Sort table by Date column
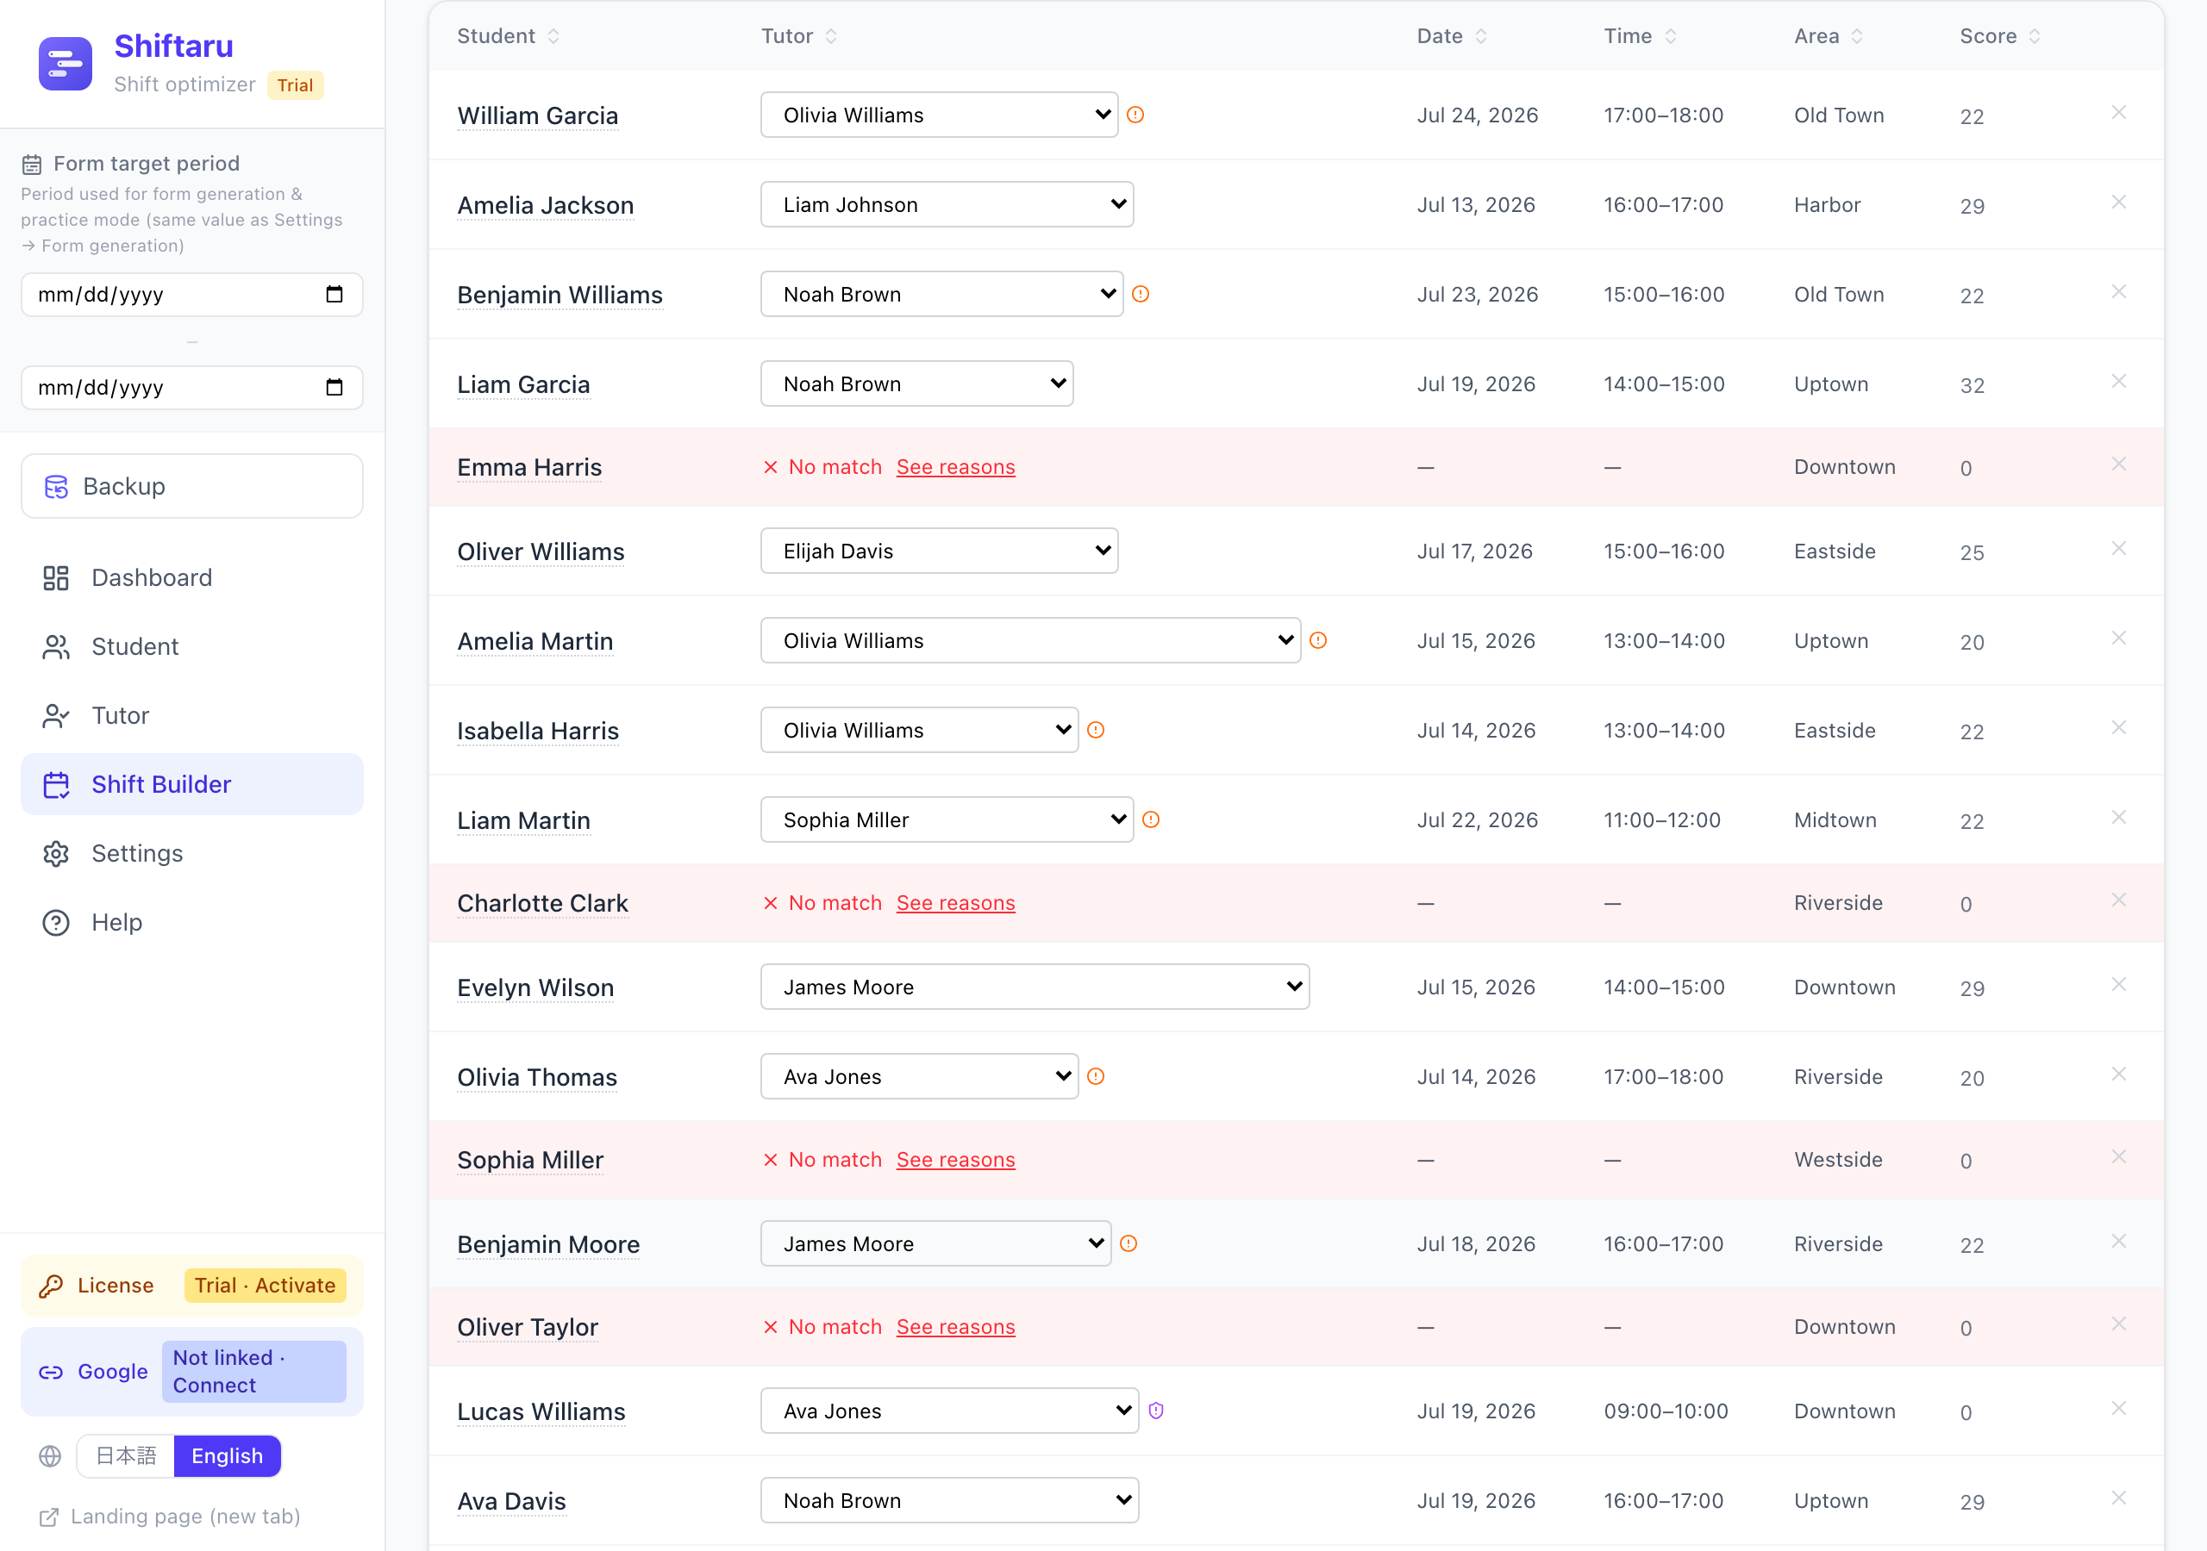The height and width of the screenshot is (1551, 2207). tap(1452, 35)
